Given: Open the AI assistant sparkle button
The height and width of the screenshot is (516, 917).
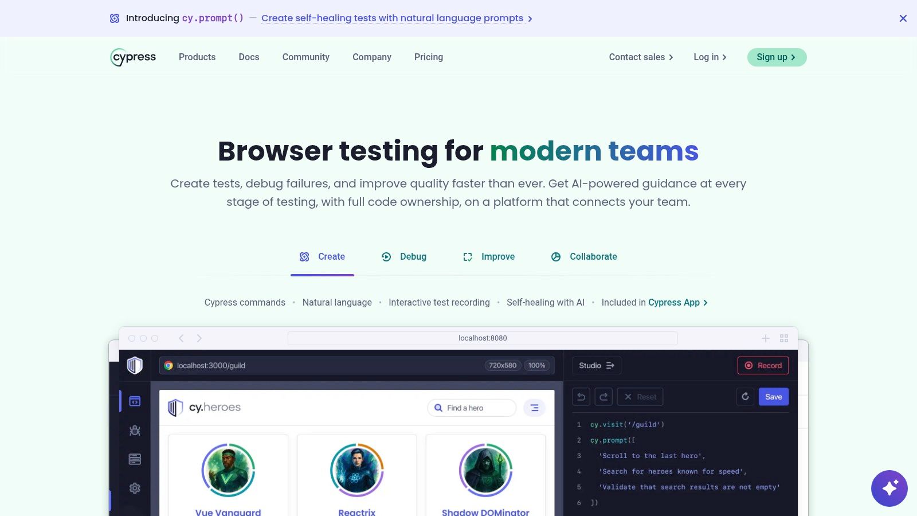Looking at the screenshot, I should point(889,488).
